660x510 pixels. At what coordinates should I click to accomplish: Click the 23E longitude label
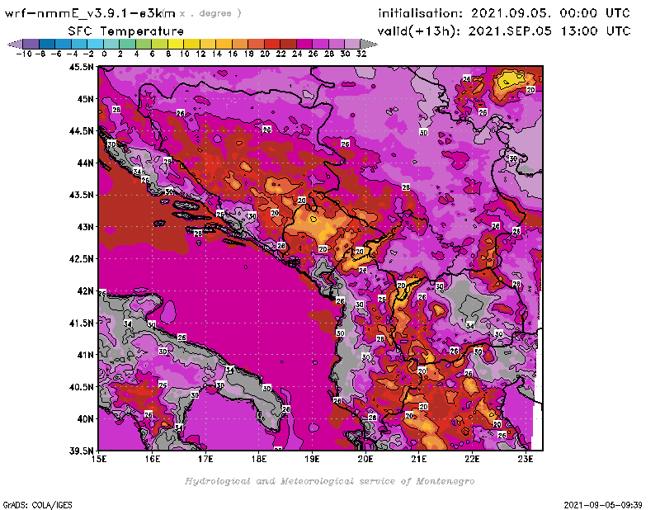(x=526, y=459)
